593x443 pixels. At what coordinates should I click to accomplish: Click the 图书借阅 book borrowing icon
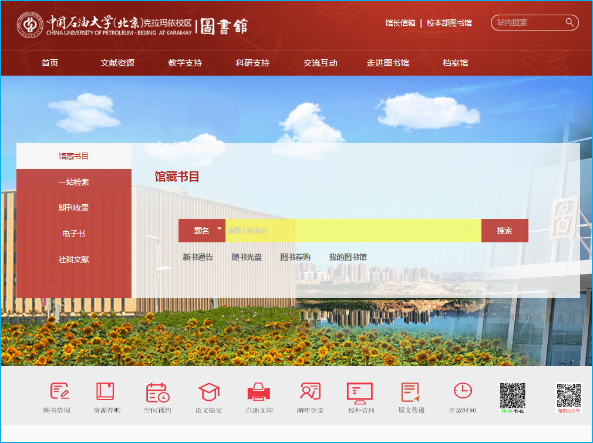(59, 391)
